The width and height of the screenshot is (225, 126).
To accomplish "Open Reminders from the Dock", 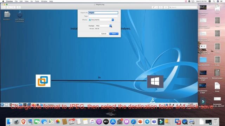I will (78, 122).
